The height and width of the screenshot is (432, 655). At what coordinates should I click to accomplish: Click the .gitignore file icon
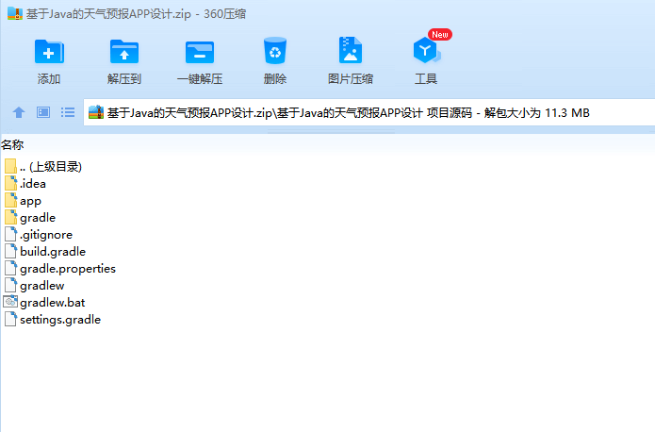(x=11, y=234)
